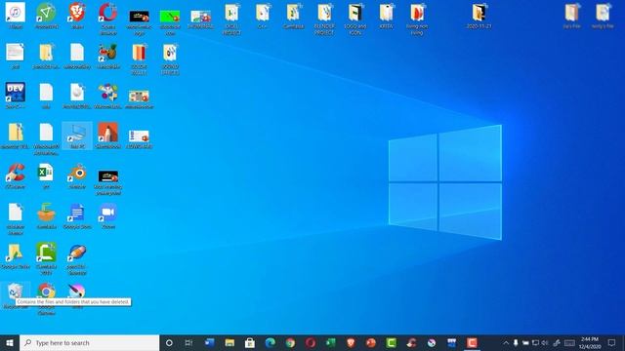Screen dimensions: 625x351
Task: Show hidden system tray icons
Action: pos(506,342)
